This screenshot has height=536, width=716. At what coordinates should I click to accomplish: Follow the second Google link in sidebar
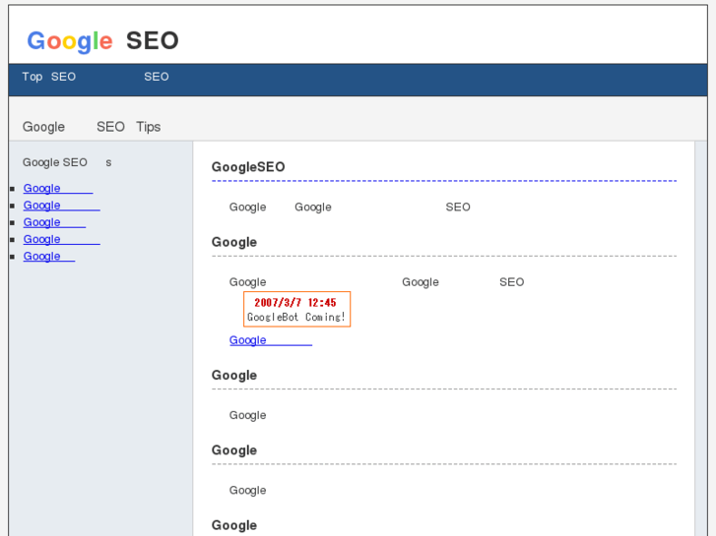click(x=61, y=206)
